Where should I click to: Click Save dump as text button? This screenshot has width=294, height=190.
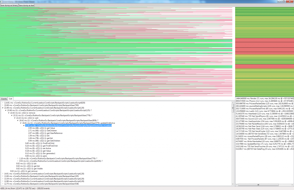pos(26,5)
